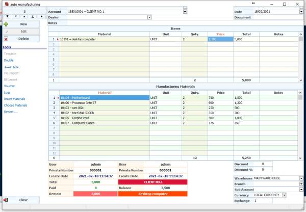The height and width of the screenshot is (212, 306).
Task: Click Insert Materials link
Action: pos(14,99)
